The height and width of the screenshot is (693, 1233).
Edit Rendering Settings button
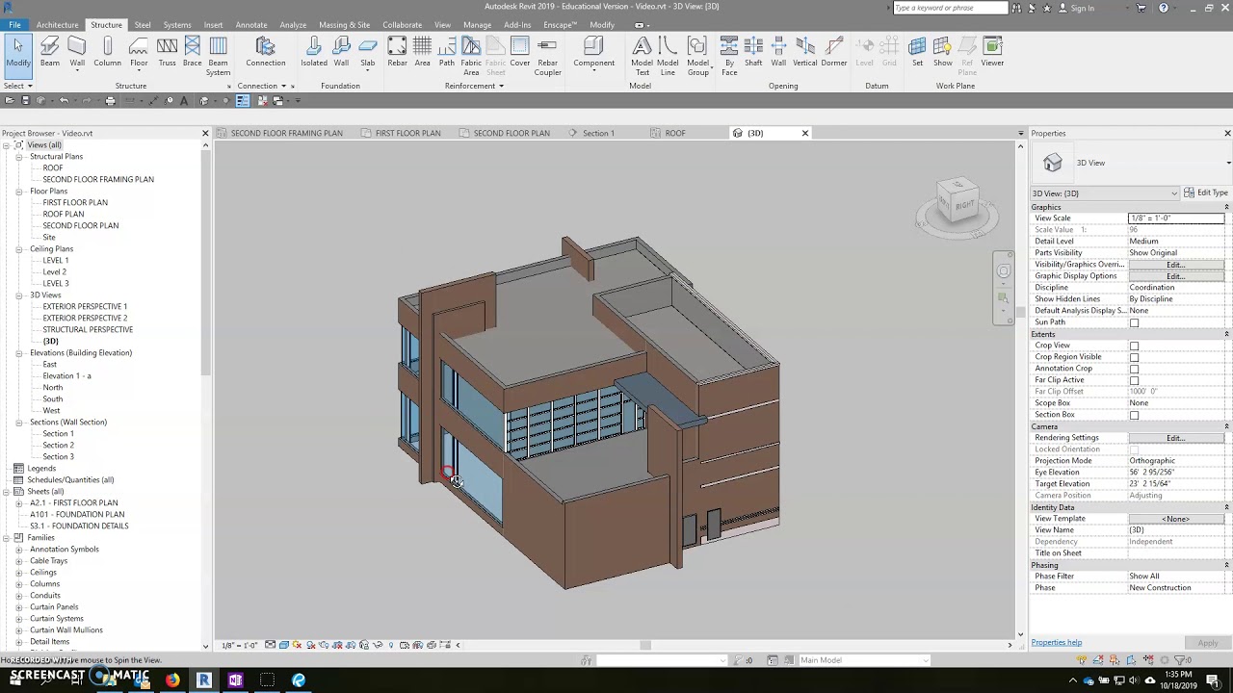(1175, 438)
